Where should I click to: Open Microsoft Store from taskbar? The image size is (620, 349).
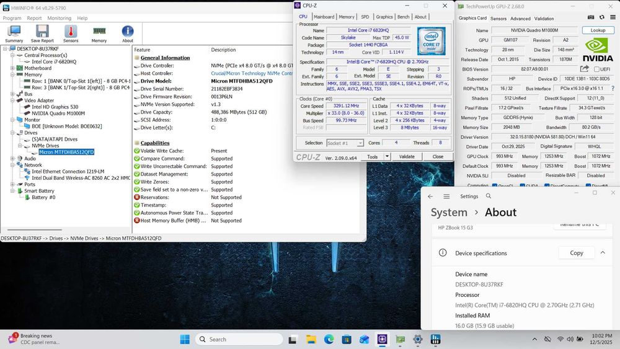(x=347, y=339)
